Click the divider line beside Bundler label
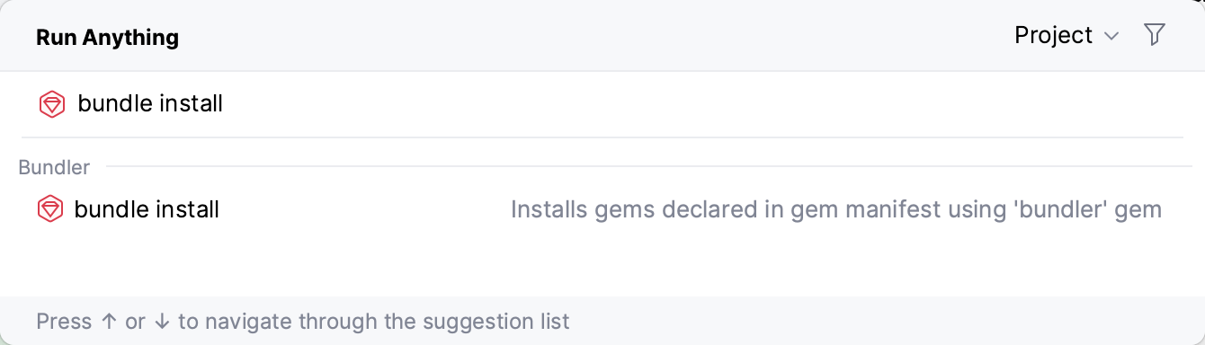The height and width of the screenshot is (345, 1205). pyautogui.click(x=649, y=166)
